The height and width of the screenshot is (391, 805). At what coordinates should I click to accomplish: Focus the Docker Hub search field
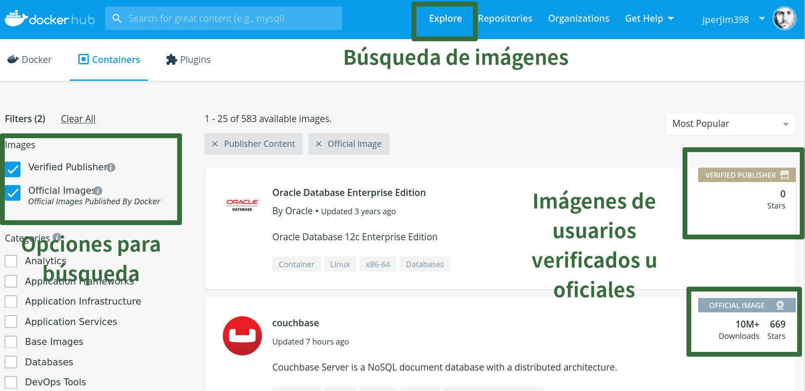(x=230, y=19)
